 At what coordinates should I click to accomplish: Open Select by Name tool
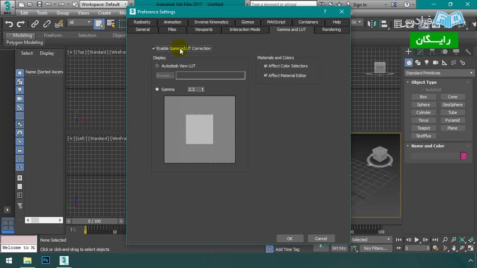[x=111, y=23]
